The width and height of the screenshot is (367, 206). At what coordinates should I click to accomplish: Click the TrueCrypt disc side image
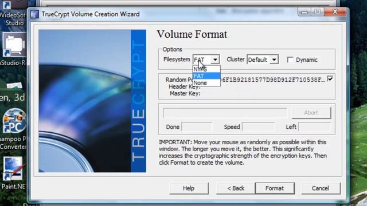(92, 101)
